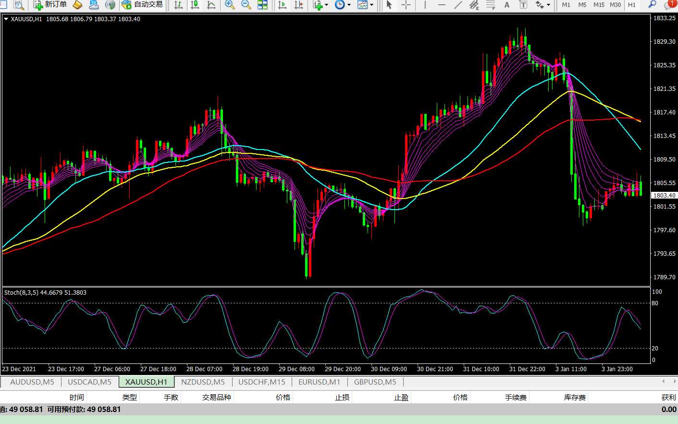Viewport: 678px width, 424px height.
Task: Click the account balance 49 058.81 row
Action: click(x=339, y=409)
